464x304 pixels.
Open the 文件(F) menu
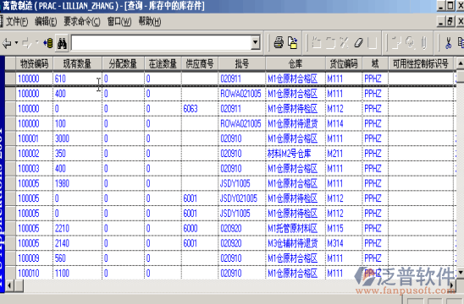[17, 22]
